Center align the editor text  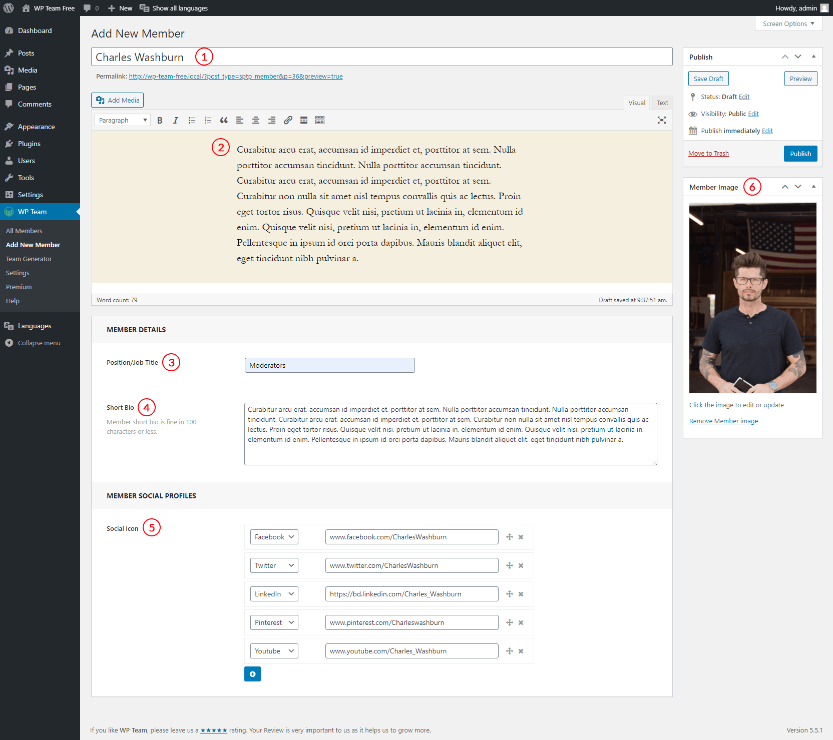[256, 120]
